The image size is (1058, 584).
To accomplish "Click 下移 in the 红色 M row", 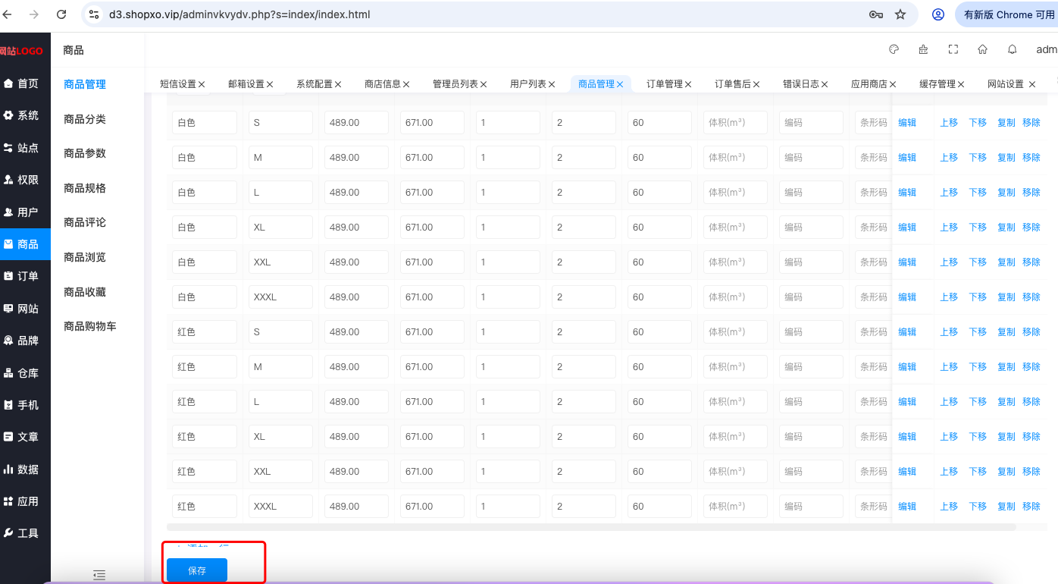I will (978, 367).
